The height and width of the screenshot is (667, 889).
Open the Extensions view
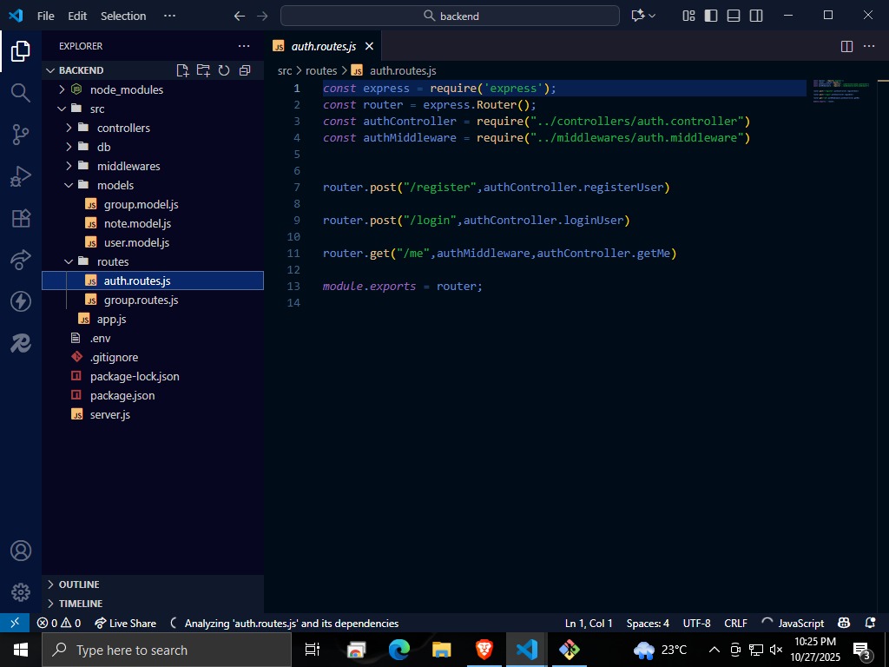(x=19, y=218)
